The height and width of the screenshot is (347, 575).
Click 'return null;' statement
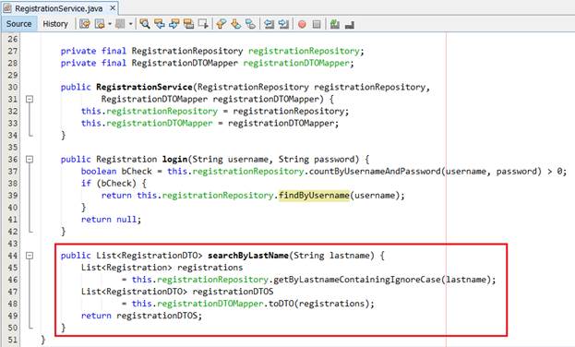[x=111, y=220]
